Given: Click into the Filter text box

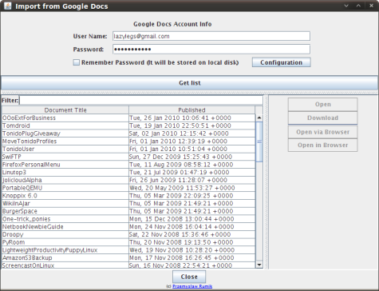Looking at the screenshot, I should tap(141, 100).
